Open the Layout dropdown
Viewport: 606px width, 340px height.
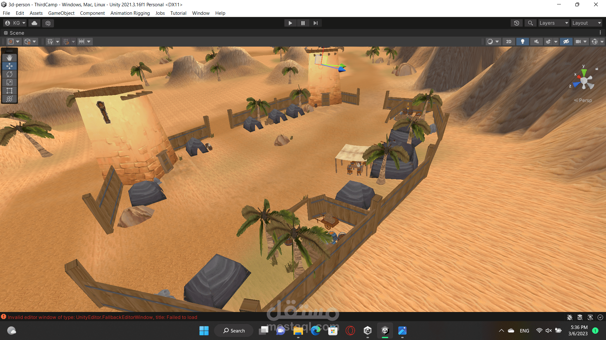(586, 23)
